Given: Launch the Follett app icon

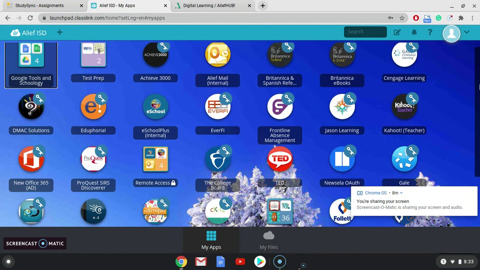Looking at the screenshot, I should point(342,212).
